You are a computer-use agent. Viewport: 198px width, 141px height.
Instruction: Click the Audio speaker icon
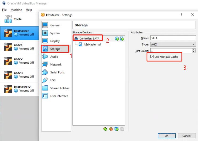pyautogui.click(x=45, y=56)
